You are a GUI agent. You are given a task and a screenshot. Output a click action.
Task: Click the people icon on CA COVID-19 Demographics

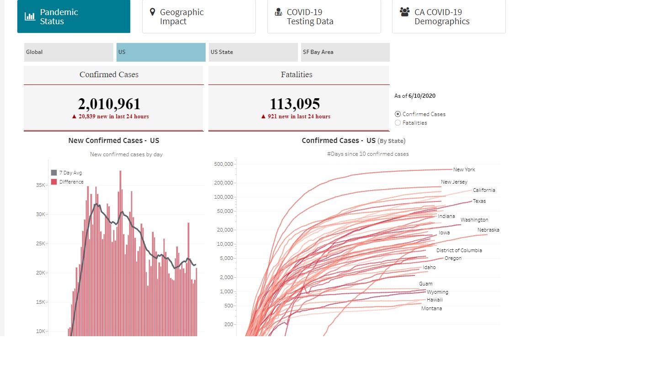pyautogui.click(x=404, y=12)
